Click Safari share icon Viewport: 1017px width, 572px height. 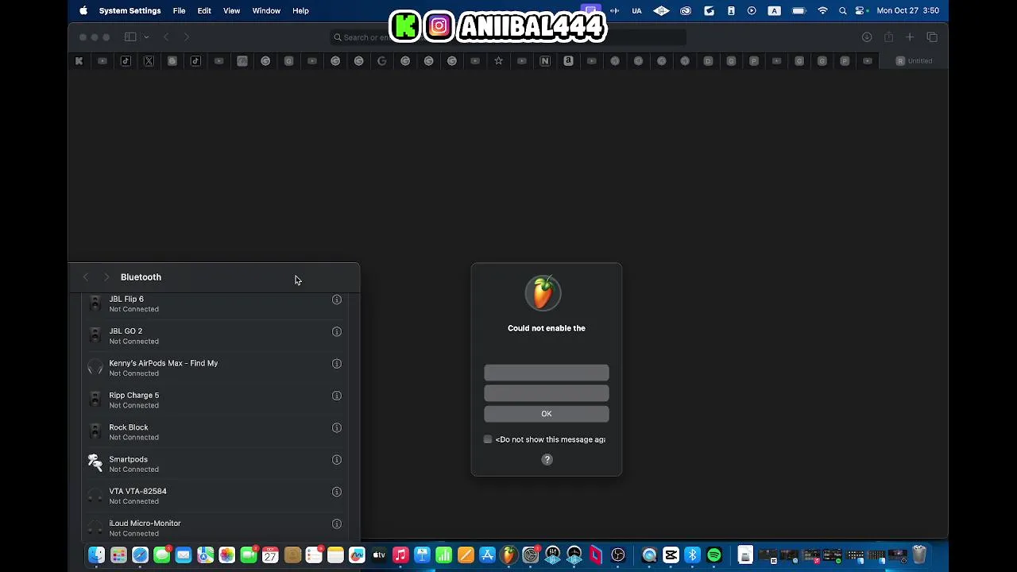pos(888,37)
